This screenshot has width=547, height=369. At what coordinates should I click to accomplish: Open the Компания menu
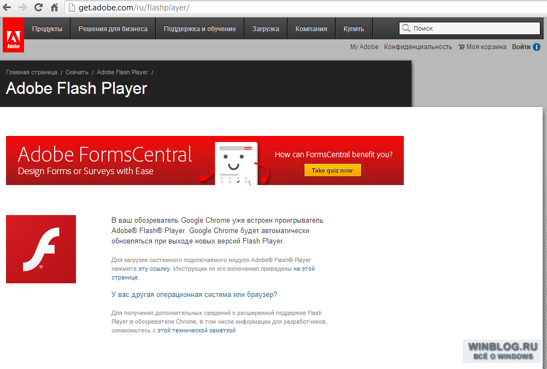pos(311,28)
